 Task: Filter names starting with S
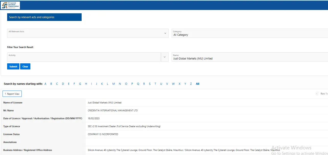pyautogui.click(x=150, y=84)
